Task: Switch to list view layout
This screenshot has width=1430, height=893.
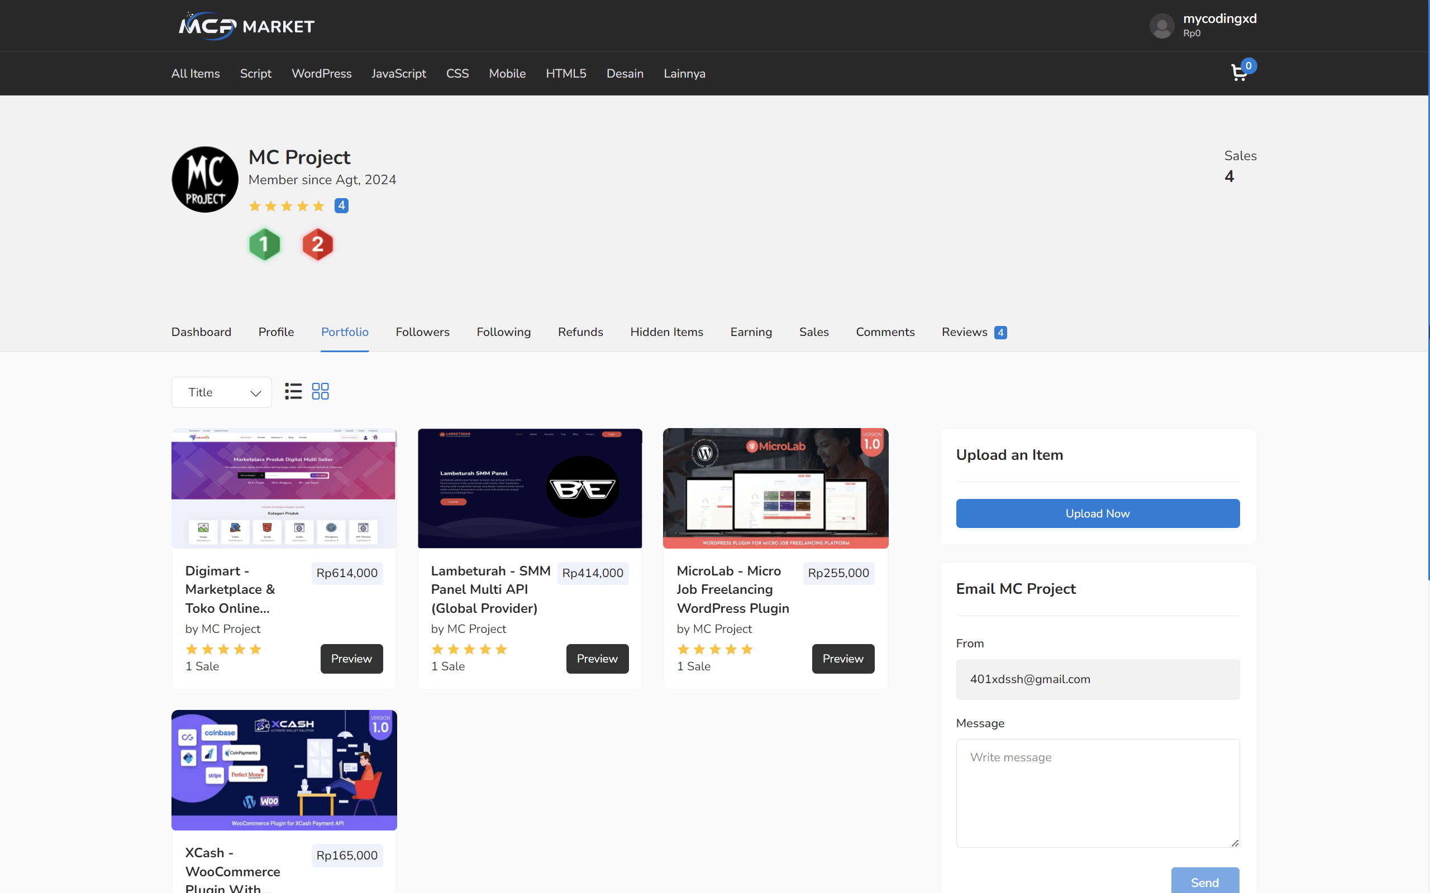Action: [293, 392]
